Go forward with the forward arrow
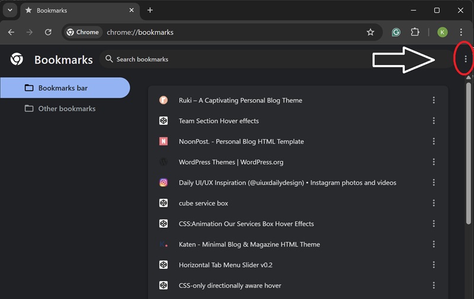 pyautogui.click(x=29, y=33)
